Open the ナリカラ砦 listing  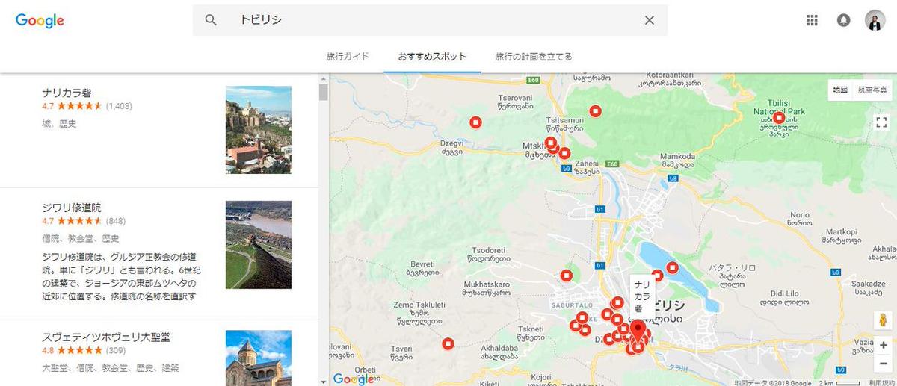pyautogui.click(x=67, y=93)
